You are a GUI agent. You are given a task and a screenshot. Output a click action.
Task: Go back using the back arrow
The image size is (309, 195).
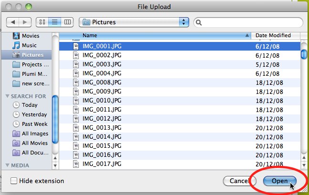coord(13,22)
